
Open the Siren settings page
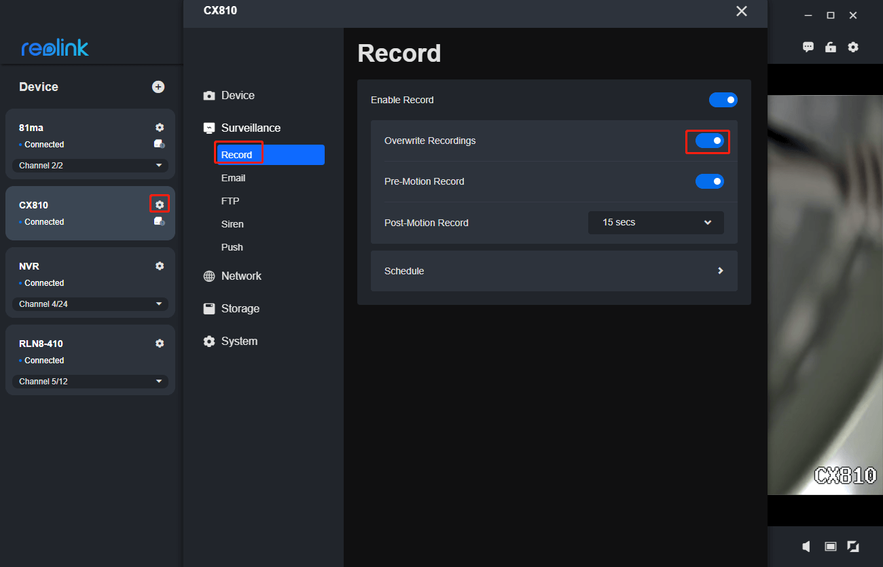232,224
